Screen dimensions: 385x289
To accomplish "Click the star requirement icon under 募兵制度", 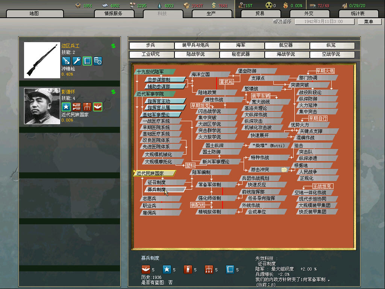I will [x=167, y=269].
